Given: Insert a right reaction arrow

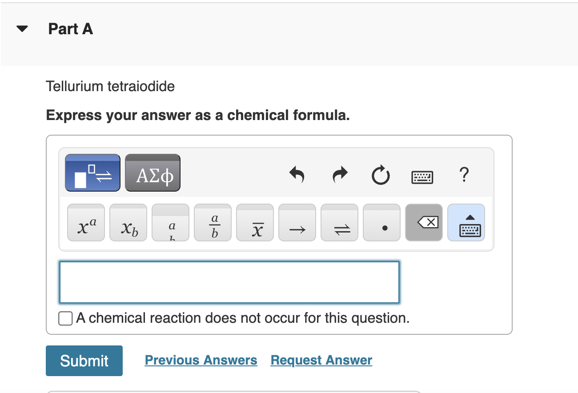Looking at the screenshot, I should coord(297,223).
